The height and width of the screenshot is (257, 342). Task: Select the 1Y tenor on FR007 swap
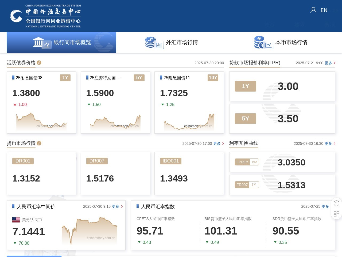click(254, 185)
